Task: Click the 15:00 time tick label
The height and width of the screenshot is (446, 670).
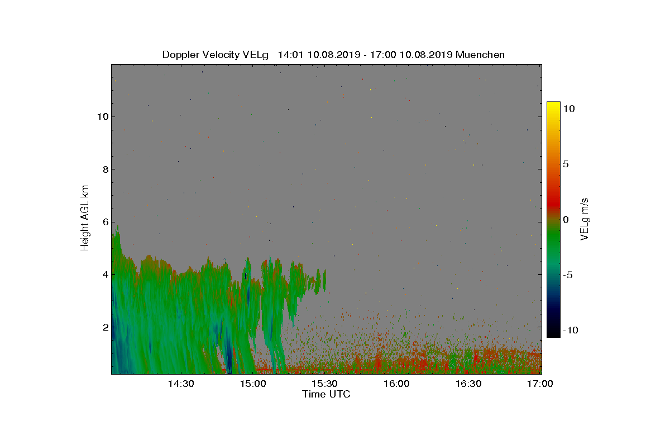Action: click(x=253, y=384)
